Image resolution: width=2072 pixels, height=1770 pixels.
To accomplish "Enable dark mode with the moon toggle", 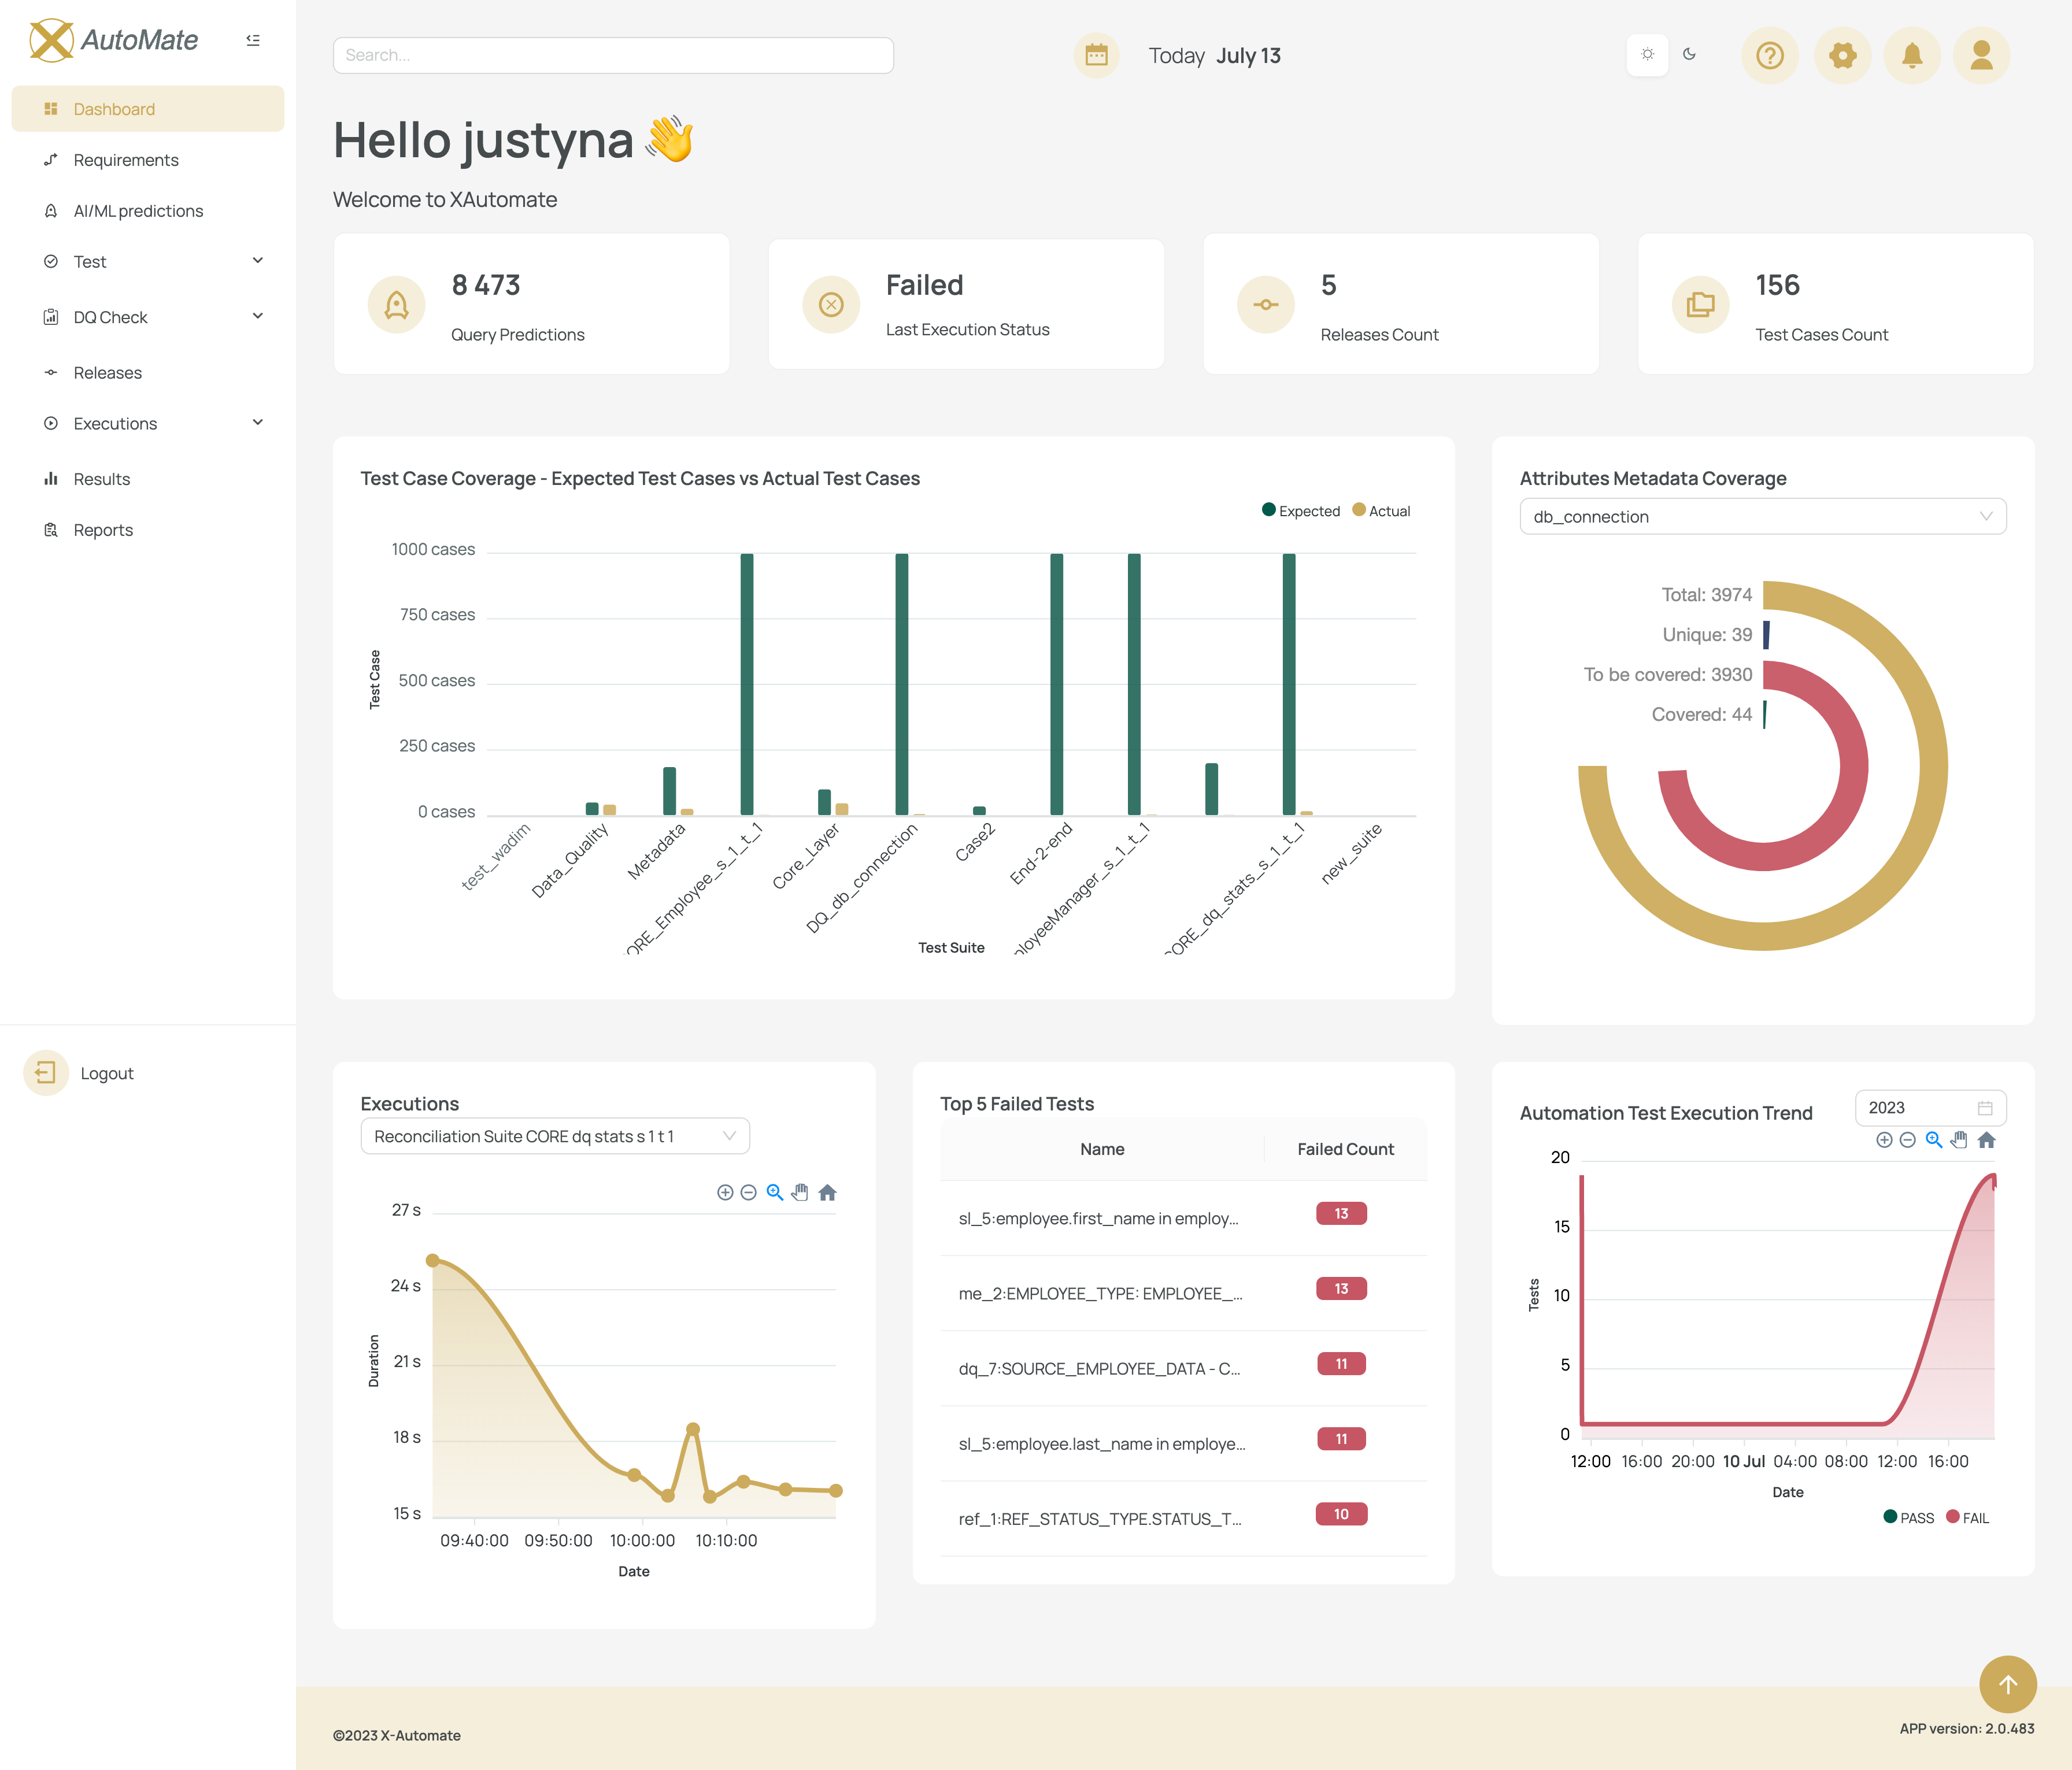I will tap(1690, 55).
